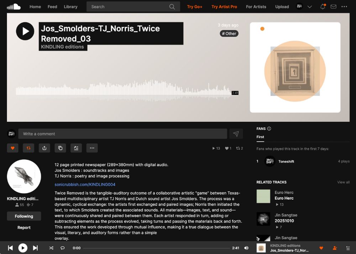Select the First tab under Fans

tap(260, 137)
